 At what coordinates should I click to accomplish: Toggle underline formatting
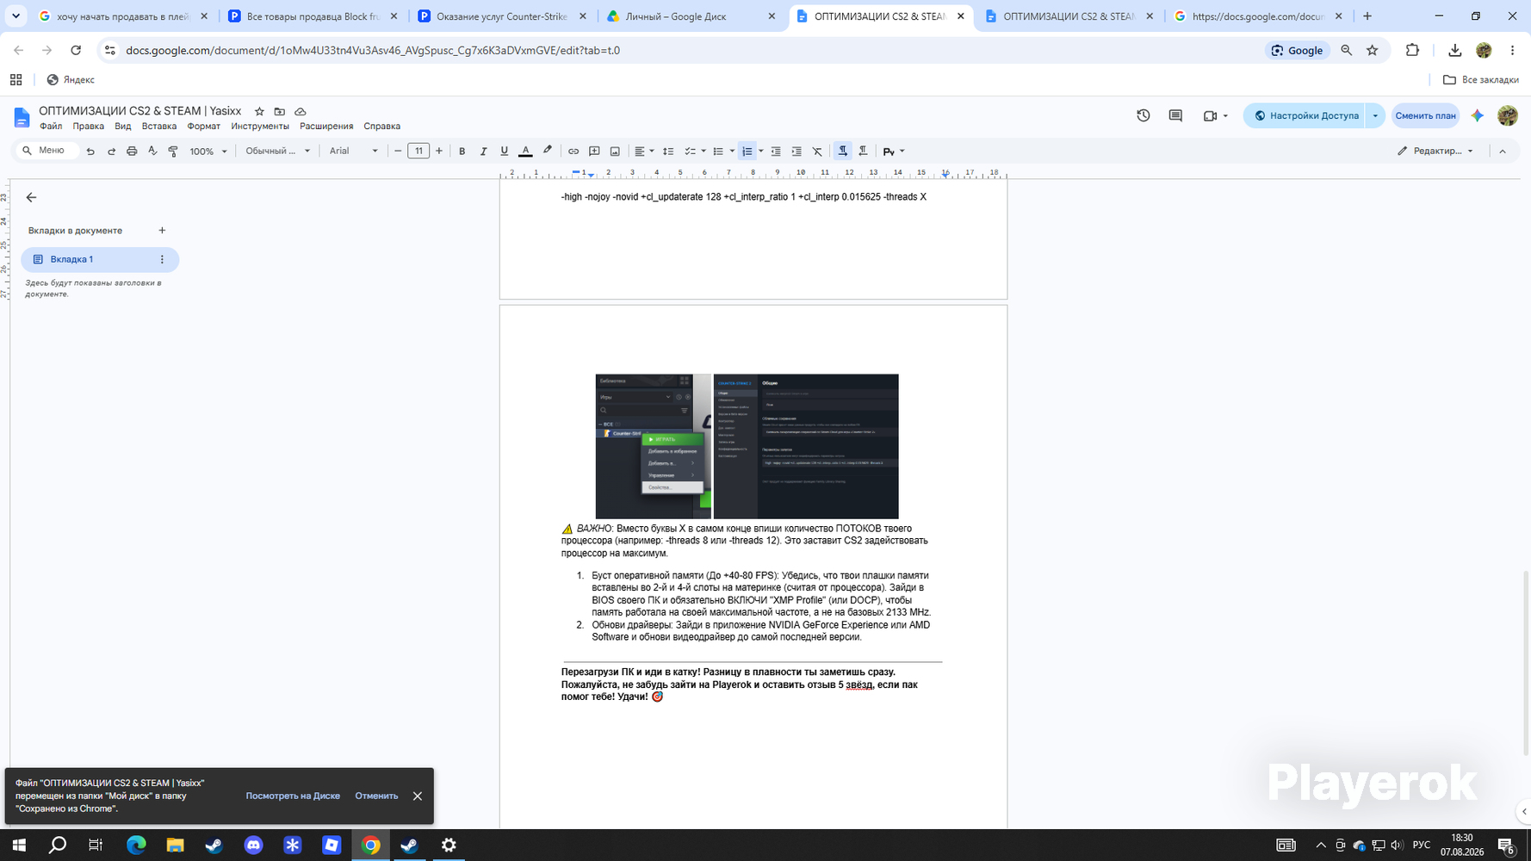pos(504,152)
